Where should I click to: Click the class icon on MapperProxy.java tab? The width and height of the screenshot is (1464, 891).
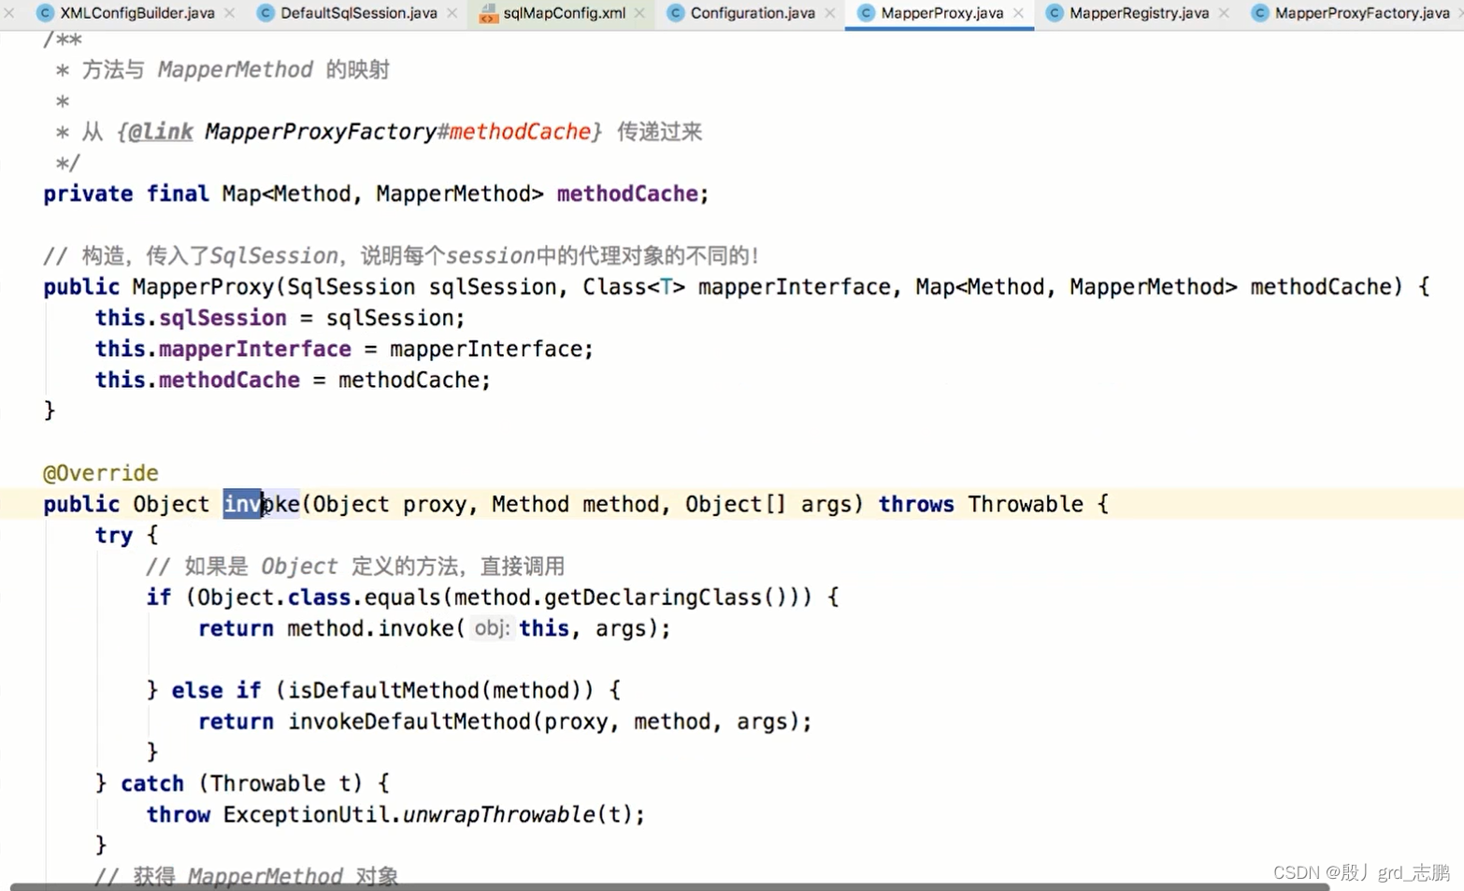pos(866,13)
